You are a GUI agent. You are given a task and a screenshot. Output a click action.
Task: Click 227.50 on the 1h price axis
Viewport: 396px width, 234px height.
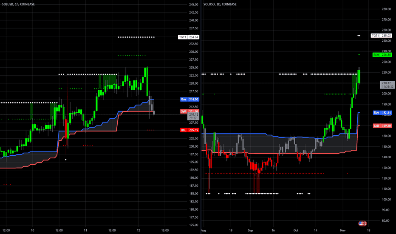point(193,60)
